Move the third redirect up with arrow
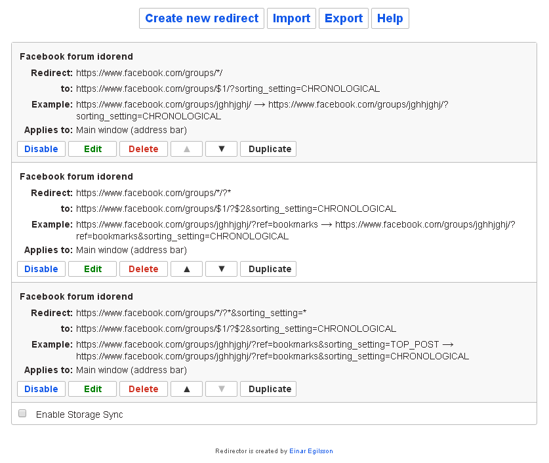This screenshot has width=549, height=463. (187, 389)
